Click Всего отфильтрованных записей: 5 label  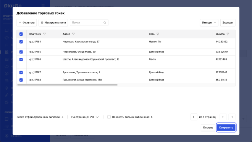[40, 117]
